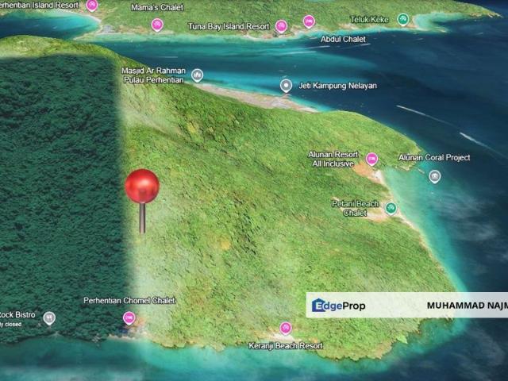Image resolution: width=508 pixels, height=381 pixels.
Task: Click the Jeti Kampung Nelayan location pin
Action: coord(286,86)
